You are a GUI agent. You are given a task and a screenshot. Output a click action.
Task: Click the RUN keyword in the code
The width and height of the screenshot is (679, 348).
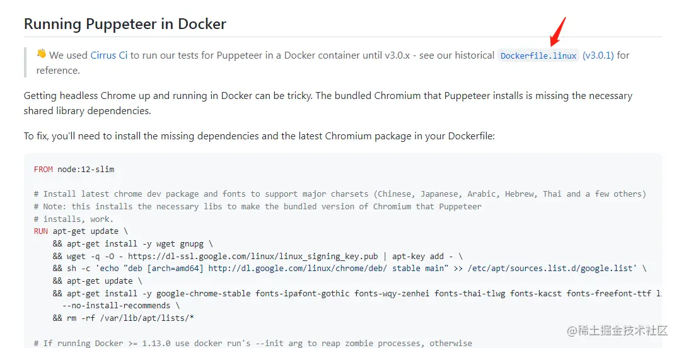(x=41, y=231)
